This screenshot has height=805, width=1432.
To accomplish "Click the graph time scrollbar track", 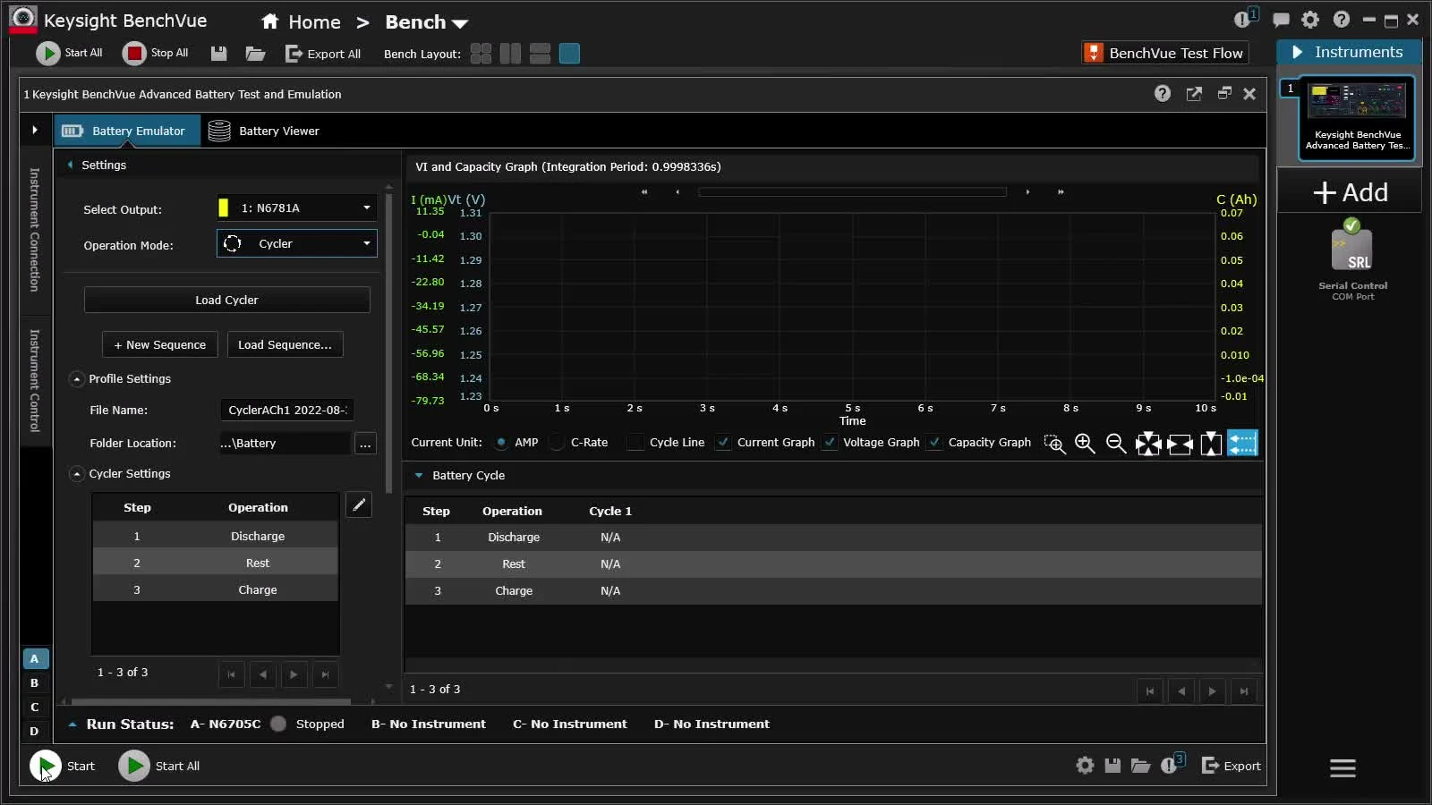I will pos(852,192).
